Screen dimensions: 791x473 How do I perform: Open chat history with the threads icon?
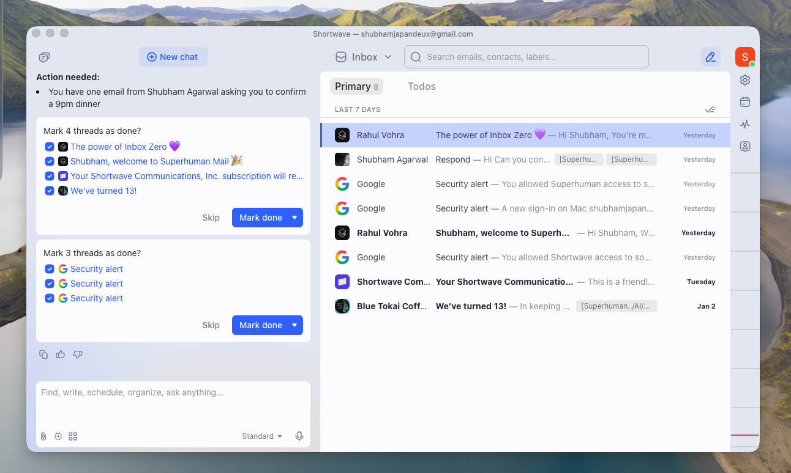43,56
